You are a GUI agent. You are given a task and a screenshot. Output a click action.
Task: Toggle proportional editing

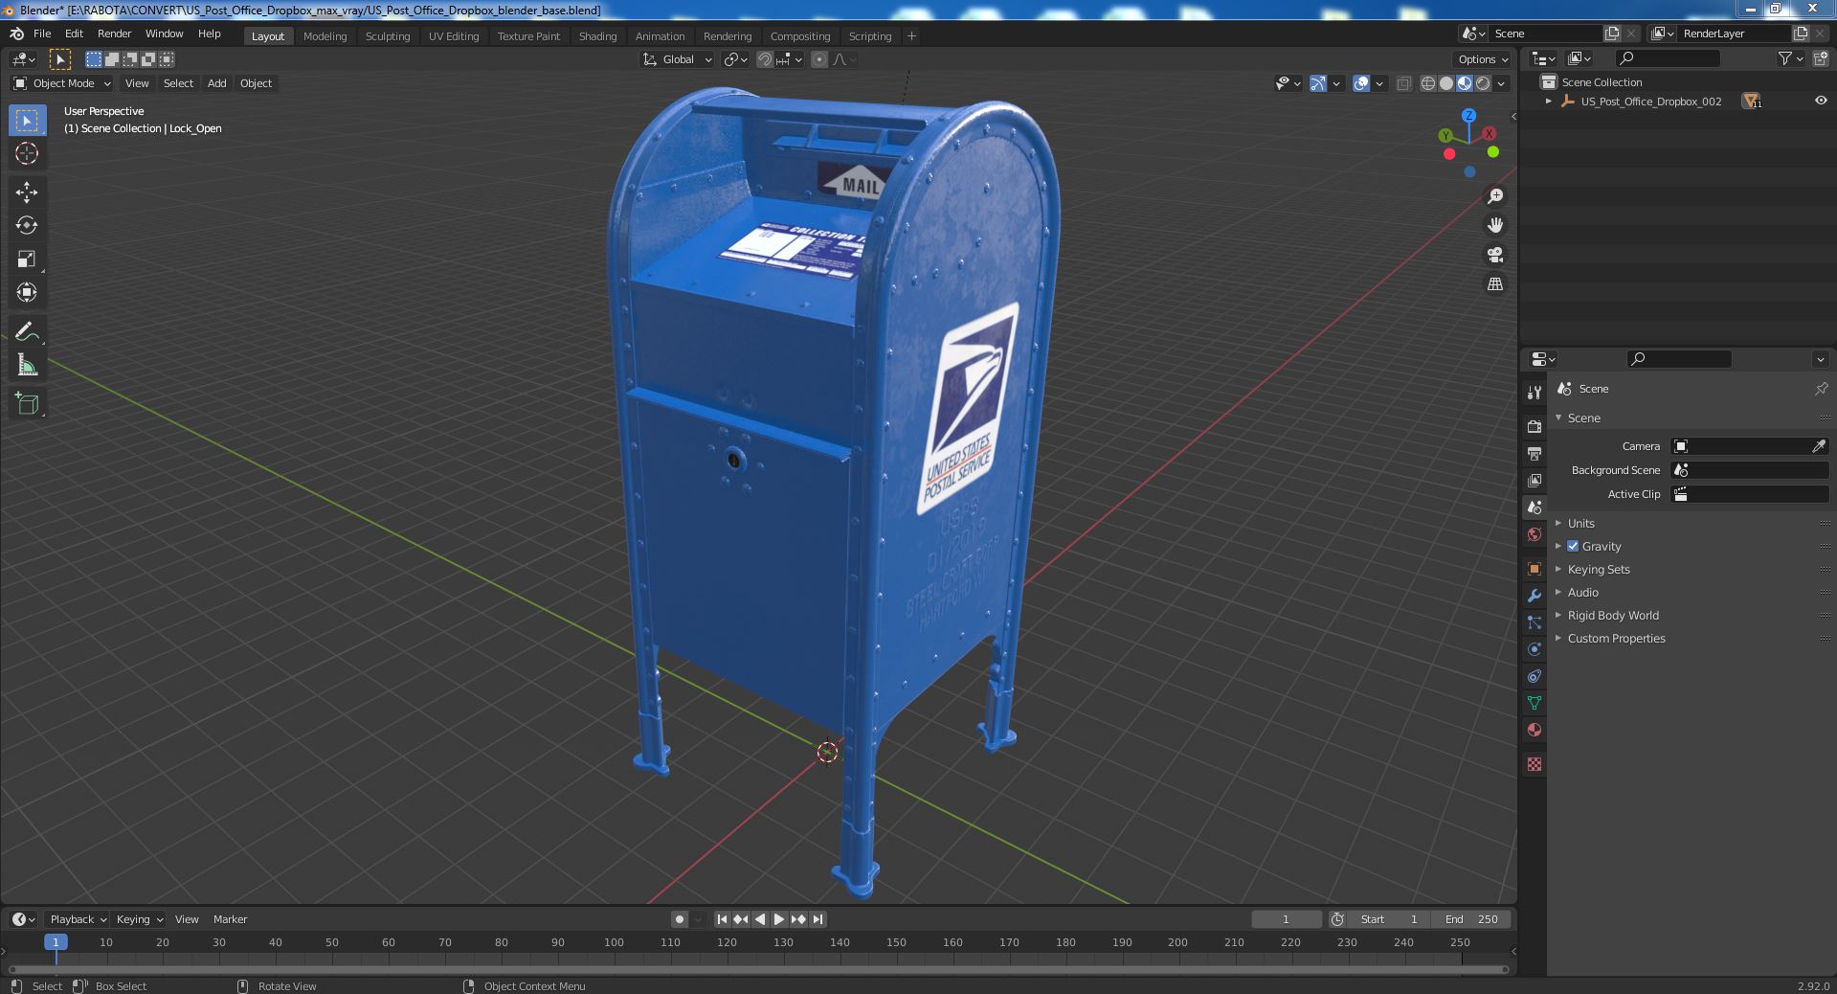(819, 59)
